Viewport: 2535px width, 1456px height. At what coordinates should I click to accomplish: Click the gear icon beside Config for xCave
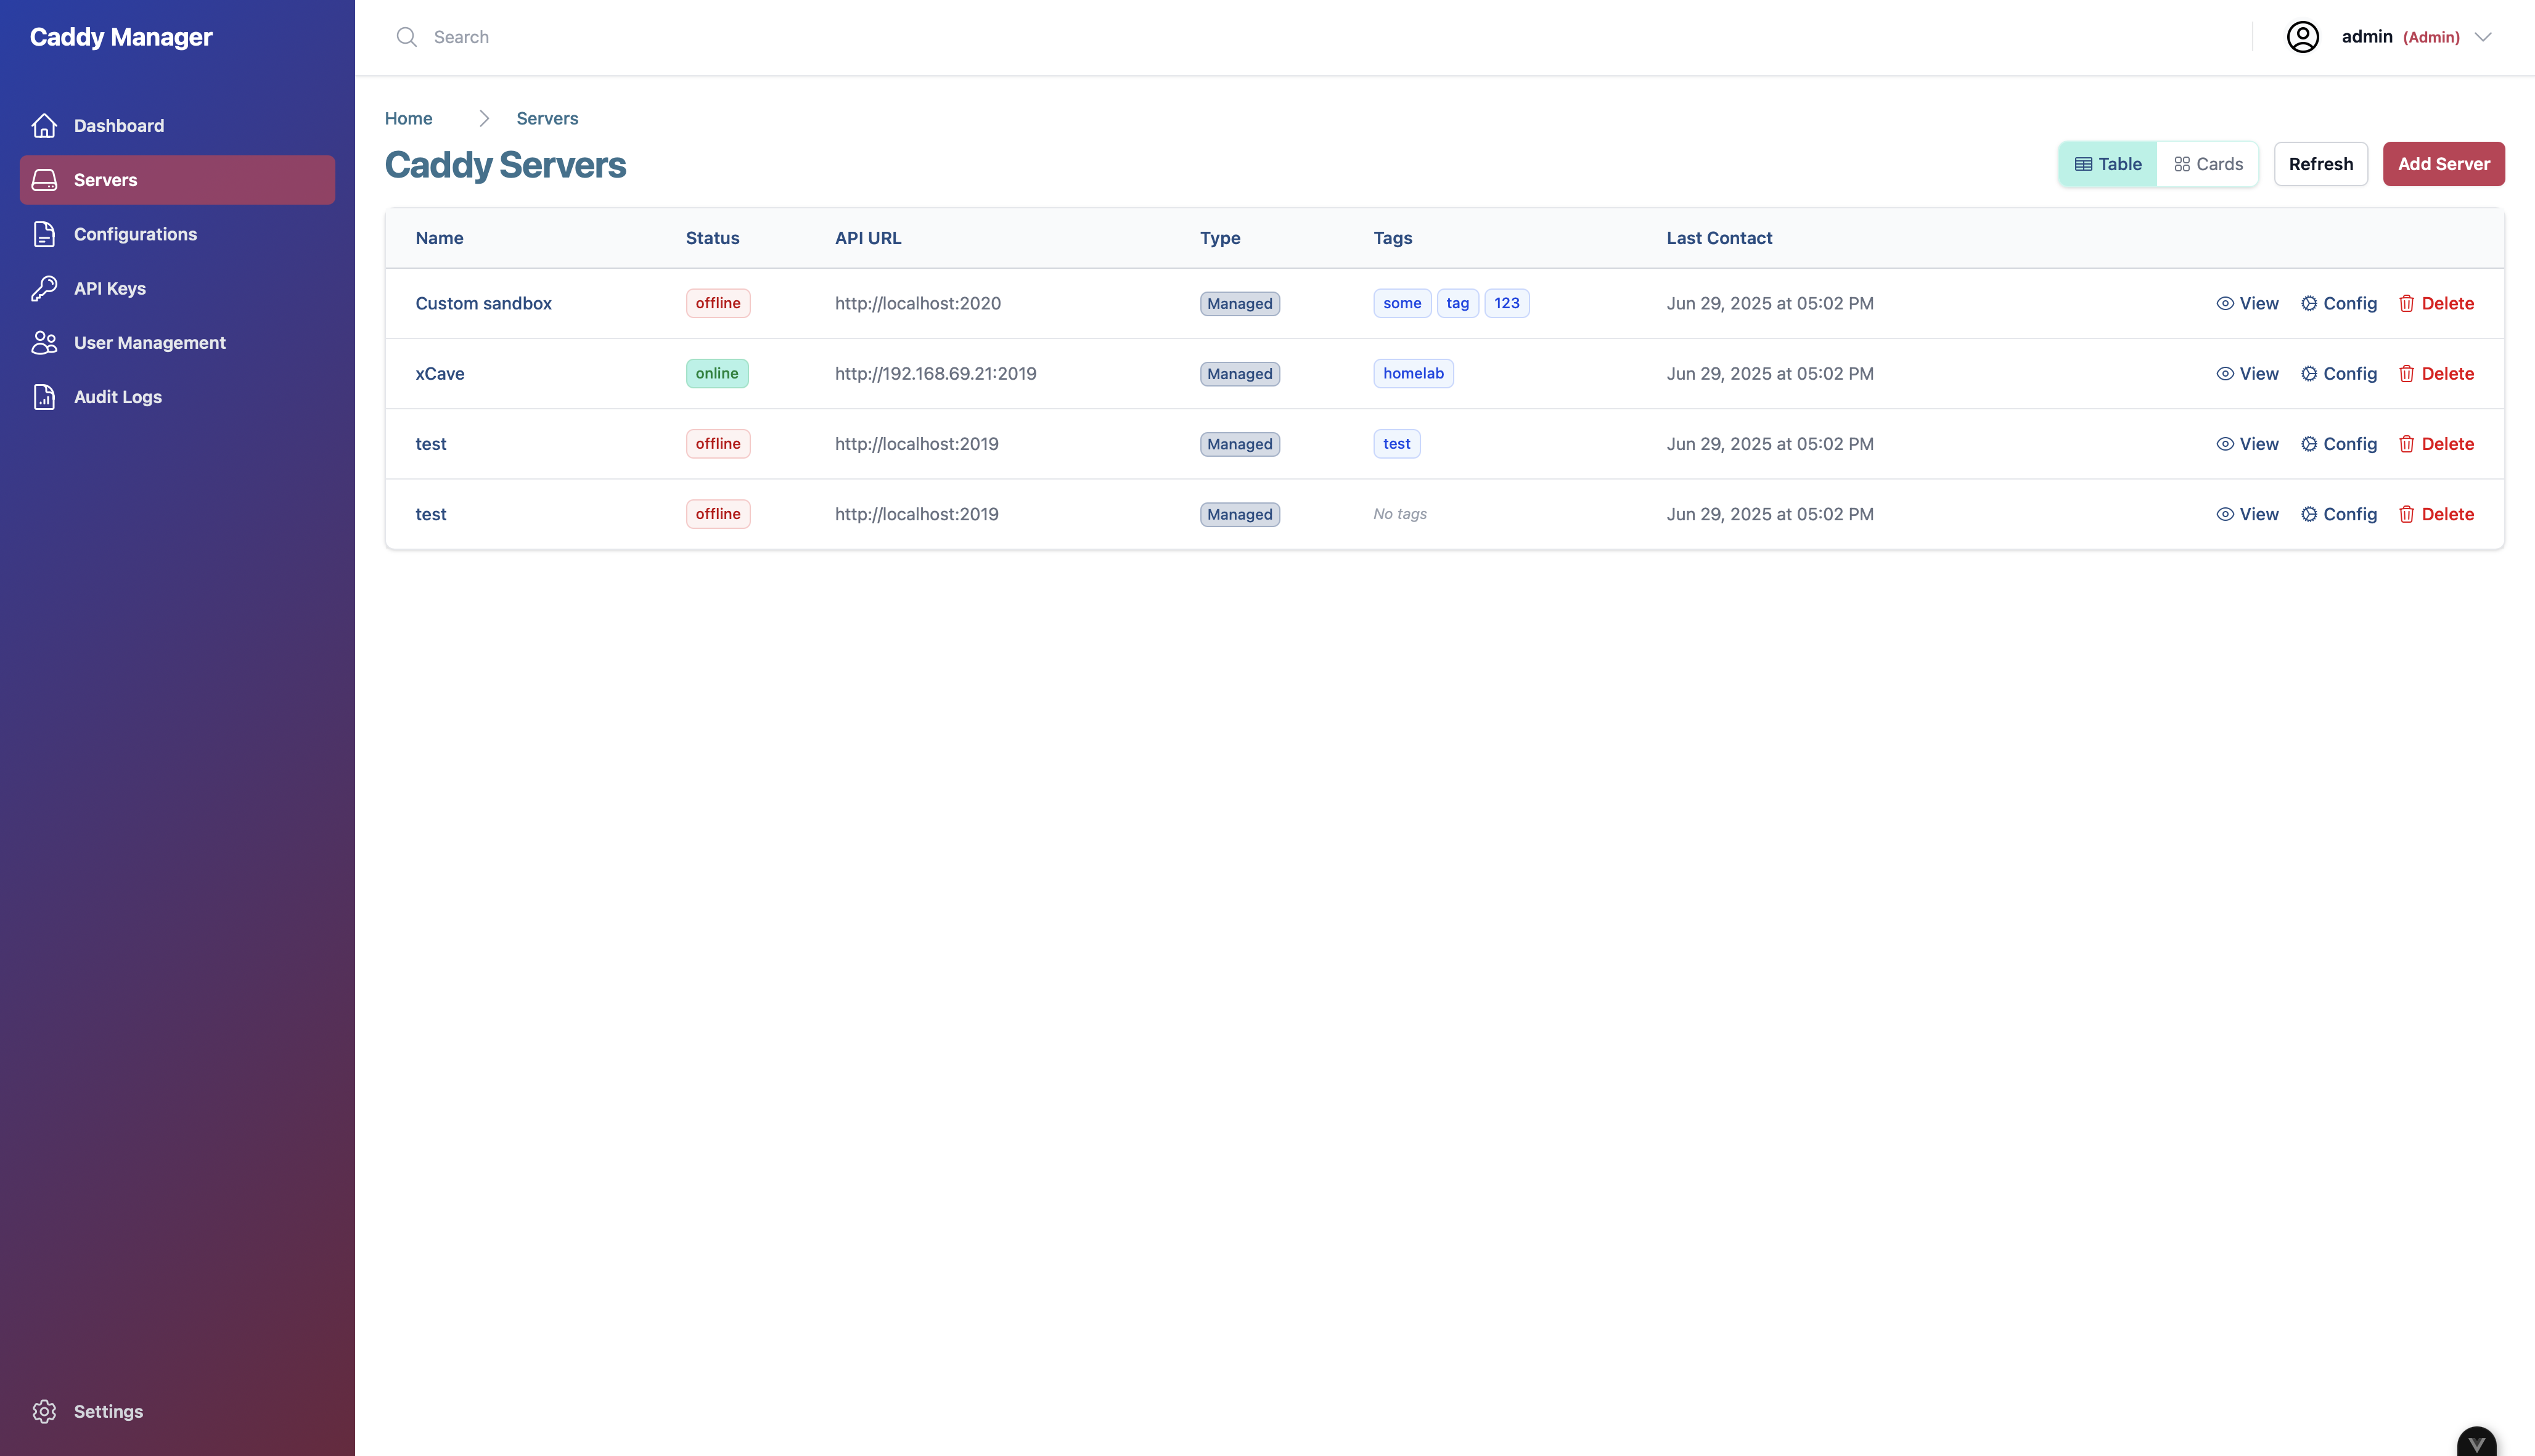point(2309,373)
